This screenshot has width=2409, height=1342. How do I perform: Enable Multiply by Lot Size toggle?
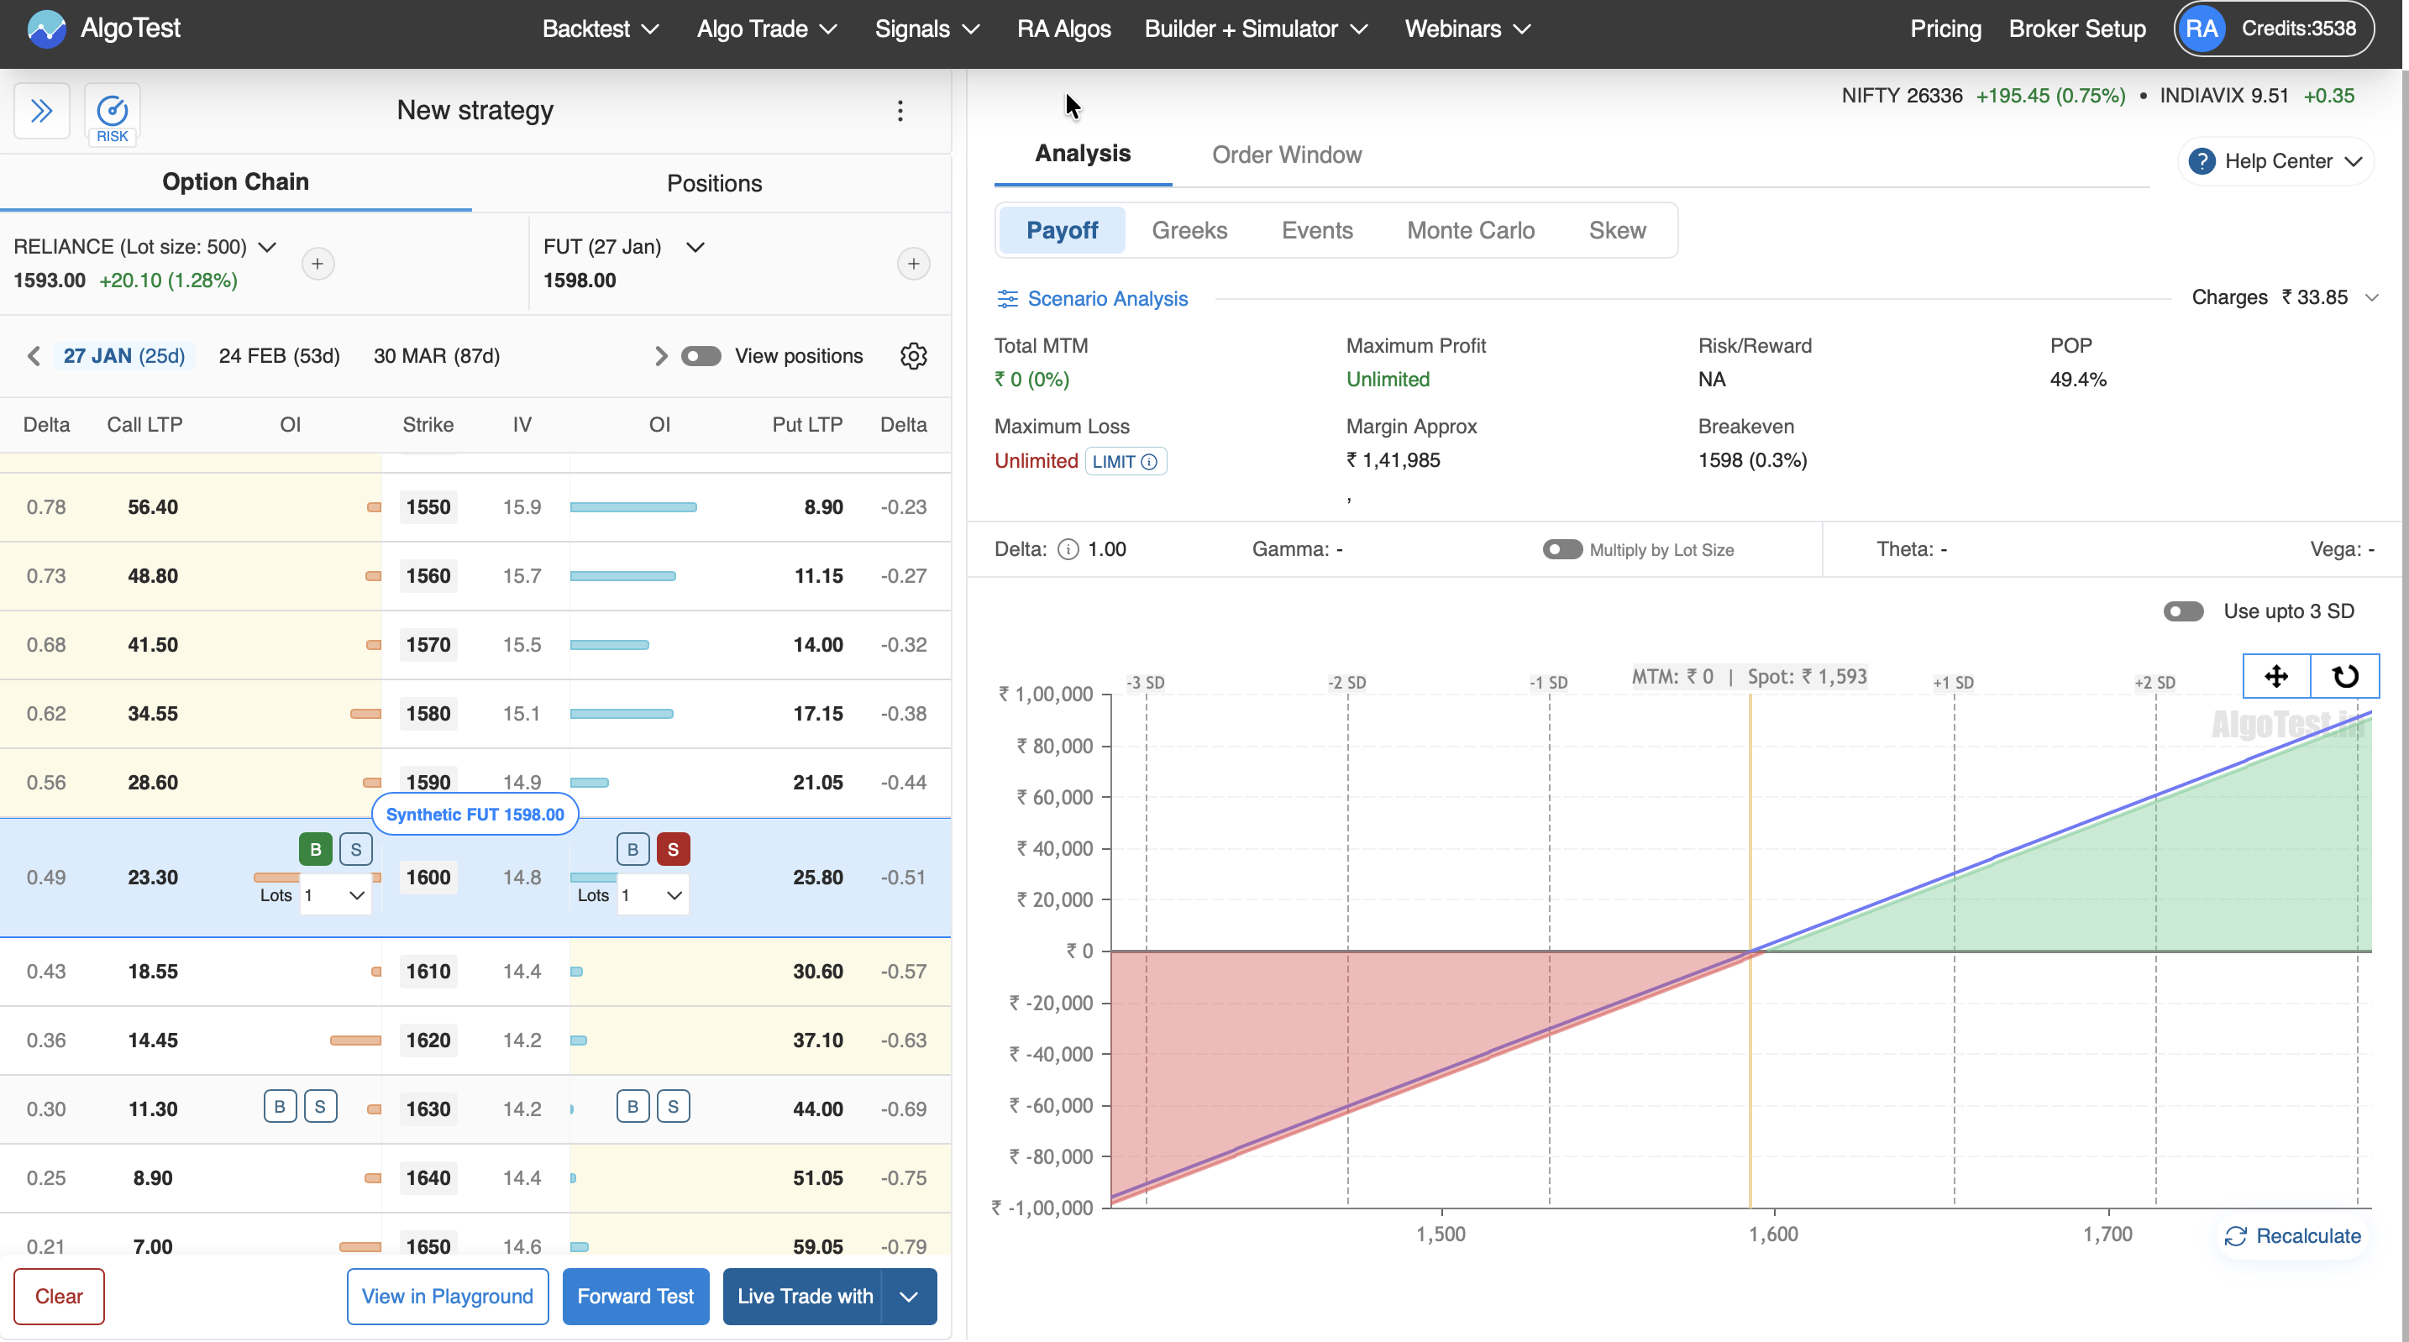pos(1561,550)
